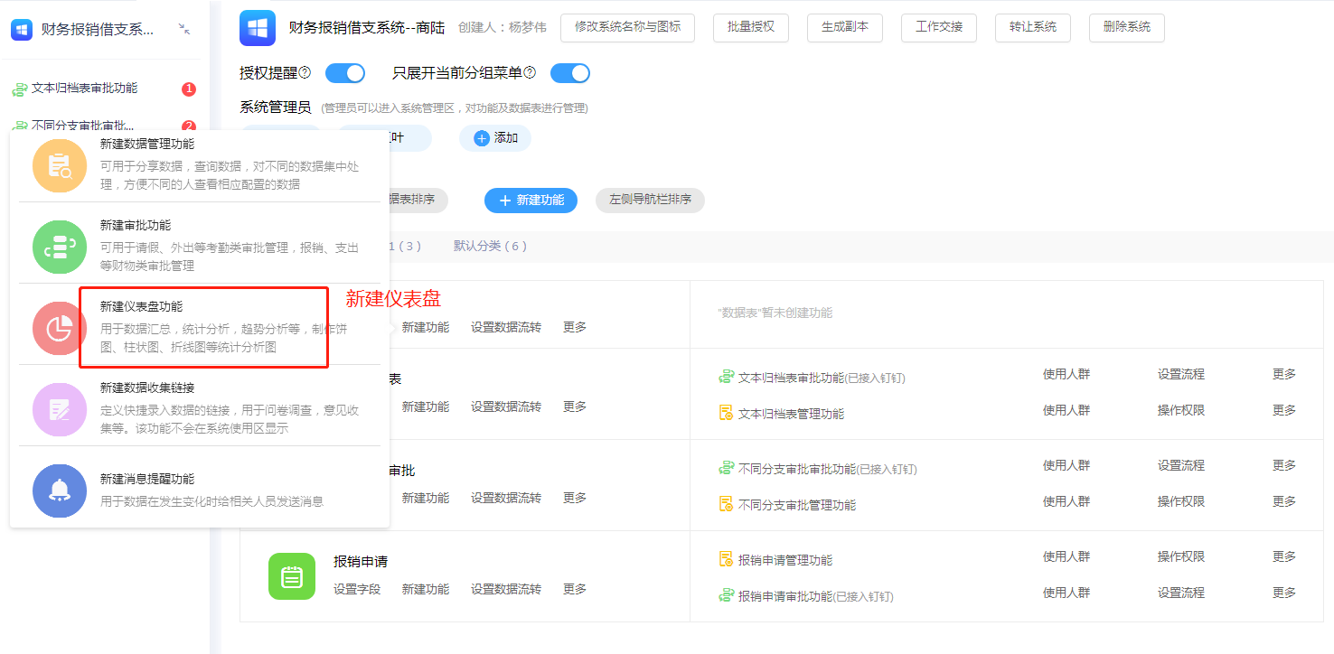Click approval icon of 文本归档表审批功能 row
This screenshot has width=1334, height=654.
(x=726, y=378)
